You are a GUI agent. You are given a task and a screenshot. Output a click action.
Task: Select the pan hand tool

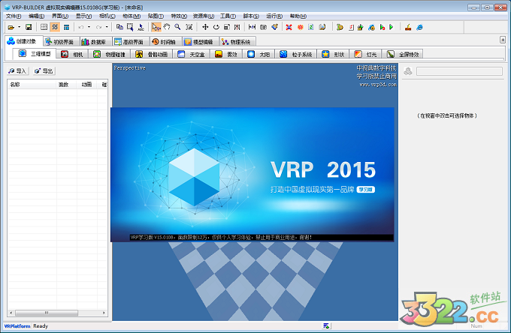[x=167, y=27]
